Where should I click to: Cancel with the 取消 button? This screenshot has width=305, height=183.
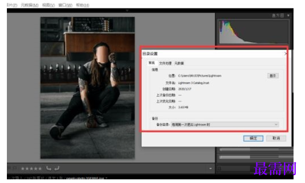pos(276,138)
